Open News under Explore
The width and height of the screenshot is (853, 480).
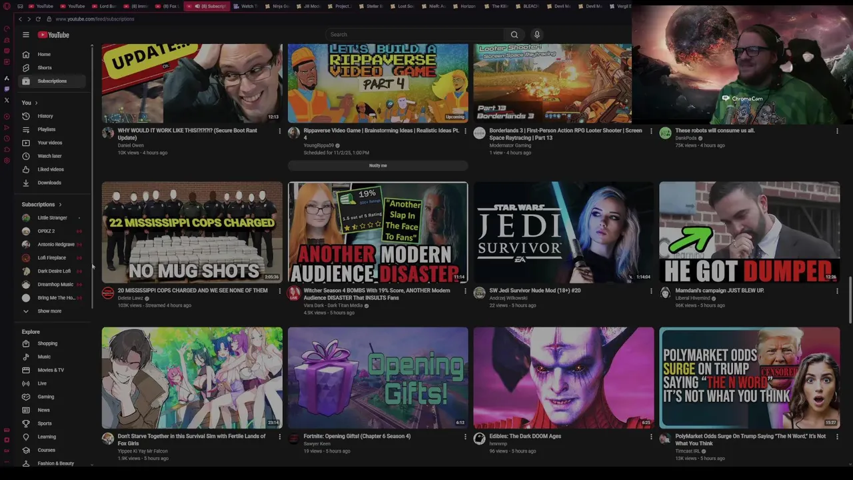click(x=53, y=410)
